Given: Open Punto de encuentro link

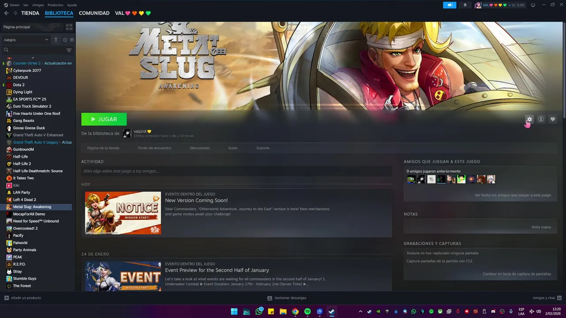Looking at the screenshot, I should pos(154,148).
